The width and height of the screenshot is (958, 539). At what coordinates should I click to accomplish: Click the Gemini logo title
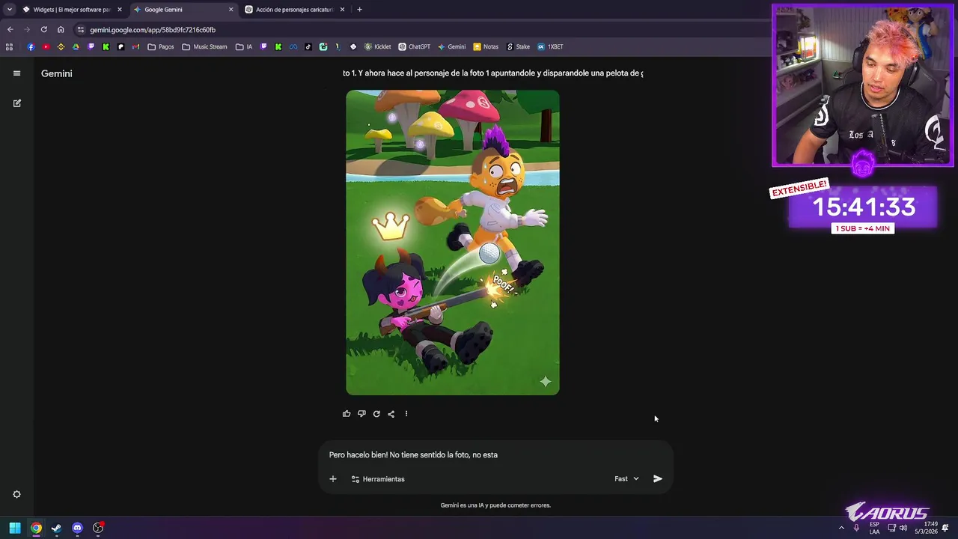(x=57, y=73)
